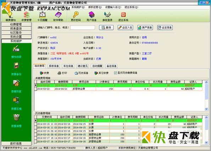The width and height of the screenshot is (211, 151).
Task: Open 今日提醒 stopwatch icon in toolbar
Action: pos(43,16)
